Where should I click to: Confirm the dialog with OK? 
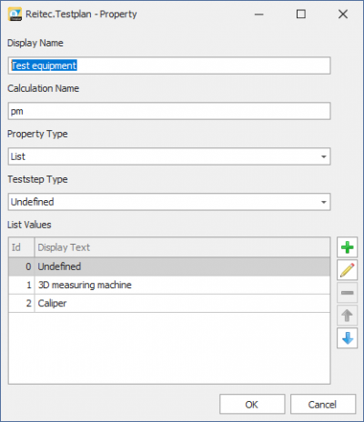click(252, 404)
